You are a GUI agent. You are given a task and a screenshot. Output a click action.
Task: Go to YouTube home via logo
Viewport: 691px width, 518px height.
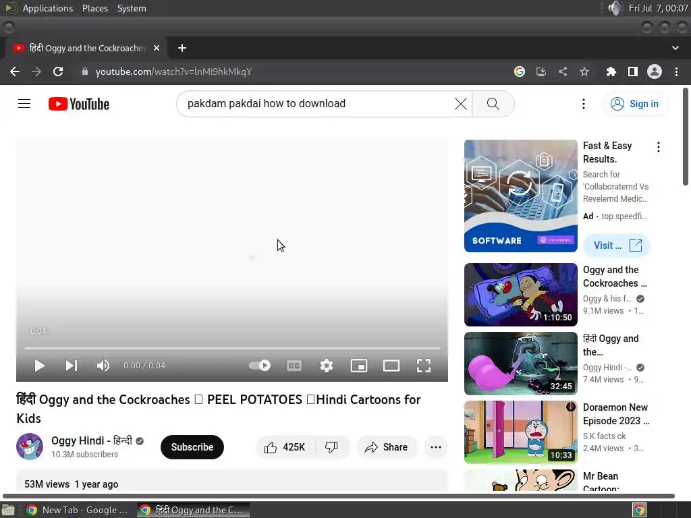[79, 104]
